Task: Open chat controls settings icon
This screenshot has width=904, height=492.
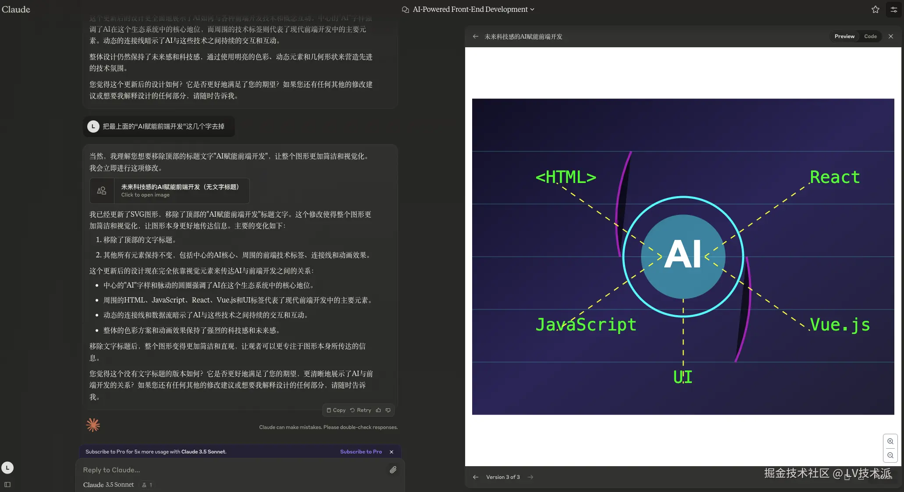Action: [893, 9]
